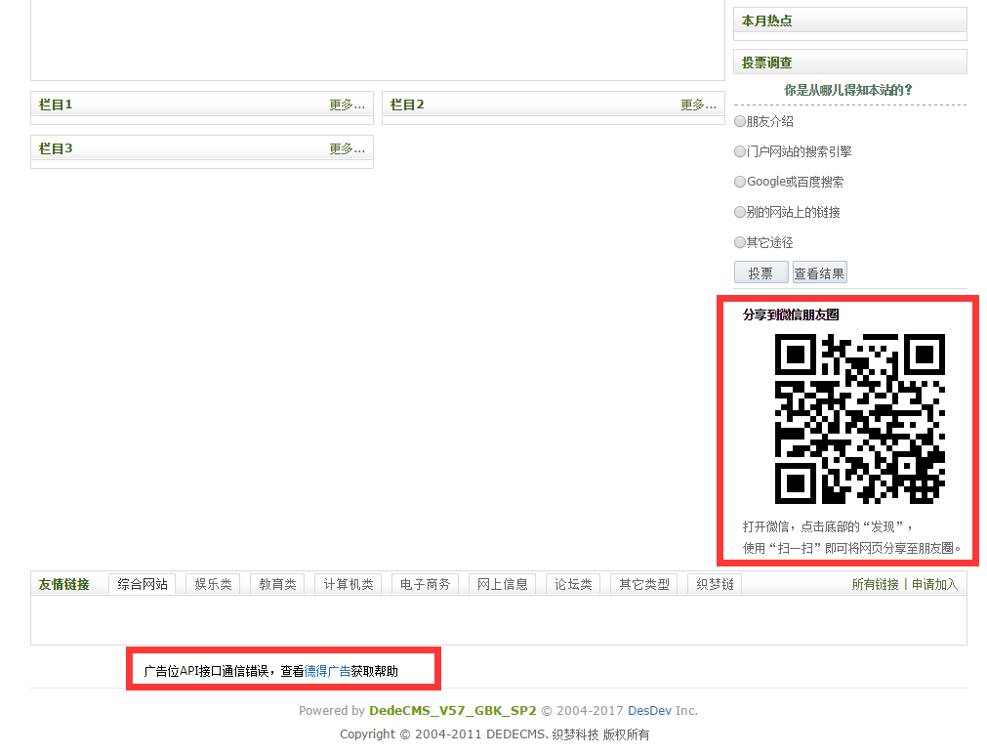
Task: Select the 朋友介绍 radio option
Action: 740,121
